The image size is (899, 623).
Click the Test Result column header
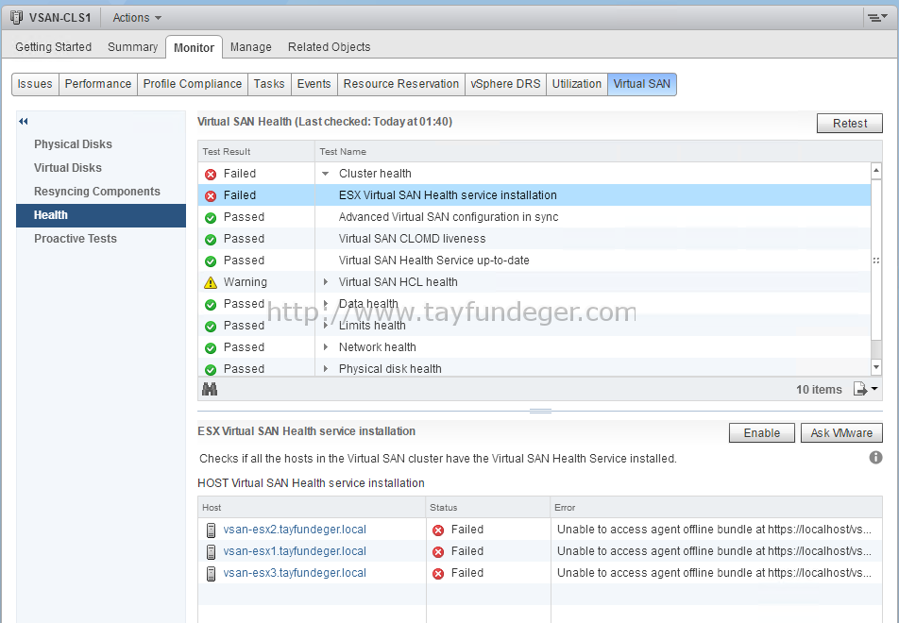point(256,151)
